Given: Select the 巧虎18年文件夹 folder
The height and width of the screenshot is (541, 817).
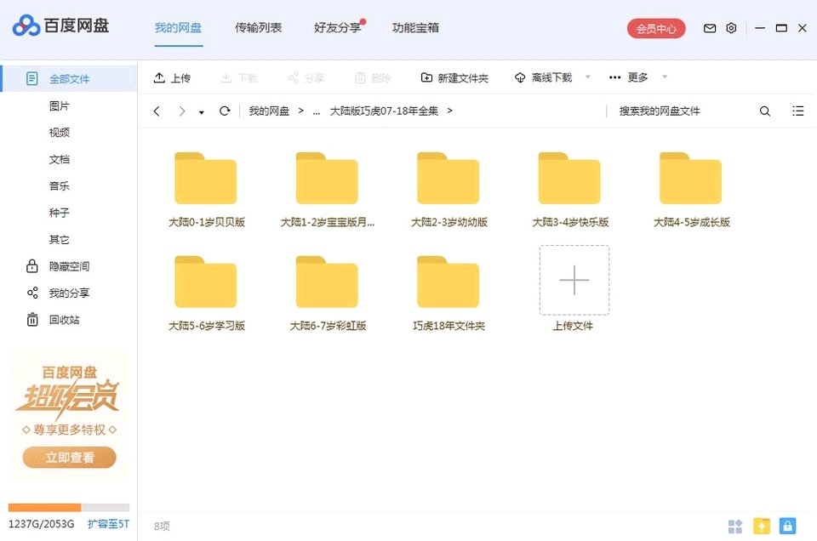Looking at the screenshot, I should (x=448, y=292).
